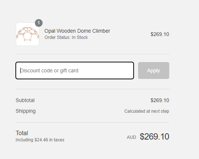Click the Opal Wooden Dome Climber product thumbnail
The height and width of the screenshot is (159, 199).
pyautogui.click(x=28, y=34)
